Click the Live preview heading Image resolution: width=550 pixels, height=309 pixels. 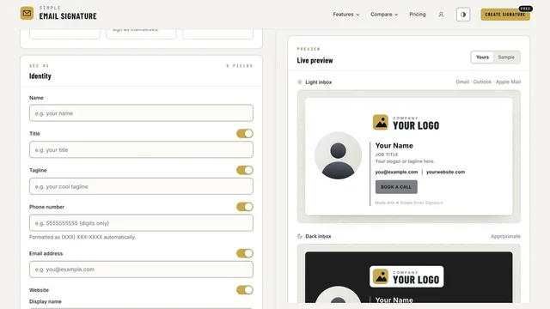tap(315, 61)
